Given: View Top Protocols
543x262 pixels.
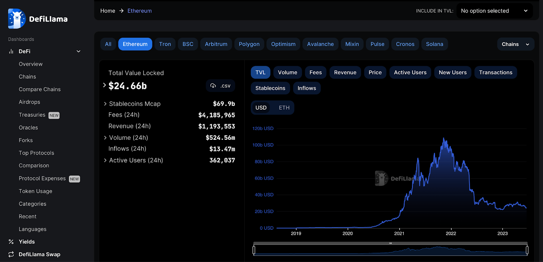Looking at the screenshot, I should pos(36,153).
